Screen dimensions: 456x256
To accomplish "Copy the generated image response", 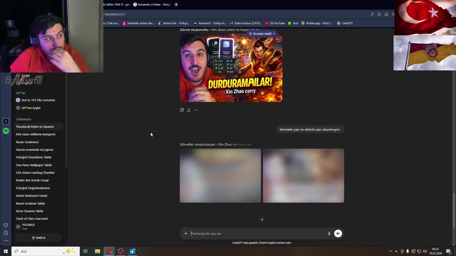I will click(182, 110).
